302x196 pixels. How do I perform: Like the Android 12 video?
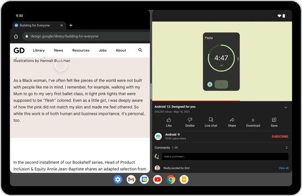pyautogui.click(x=169, y=123)
